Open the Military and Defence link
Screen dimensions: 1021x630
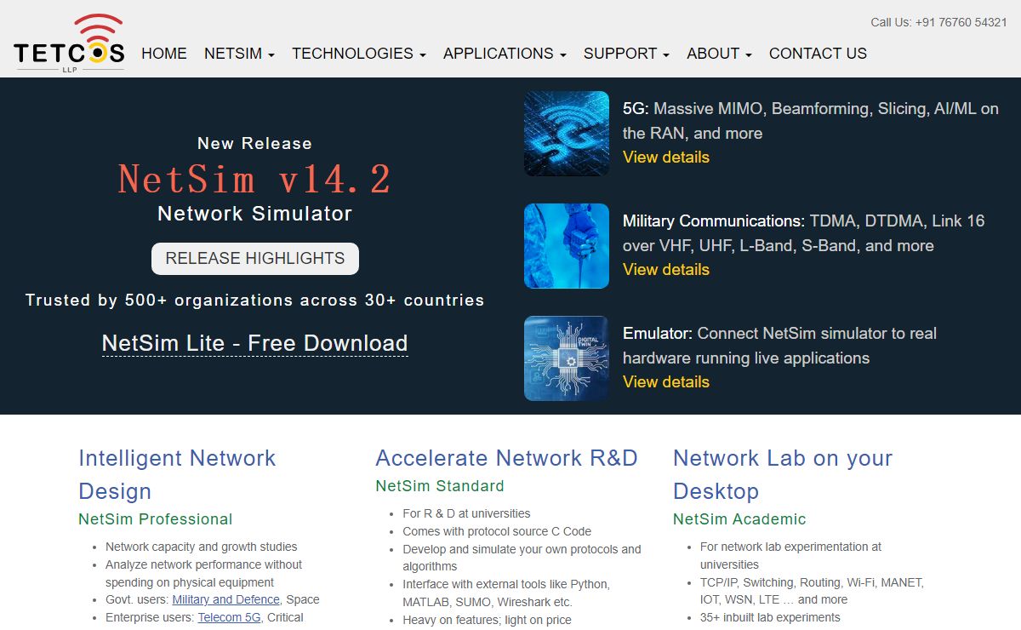click(225, 600)
